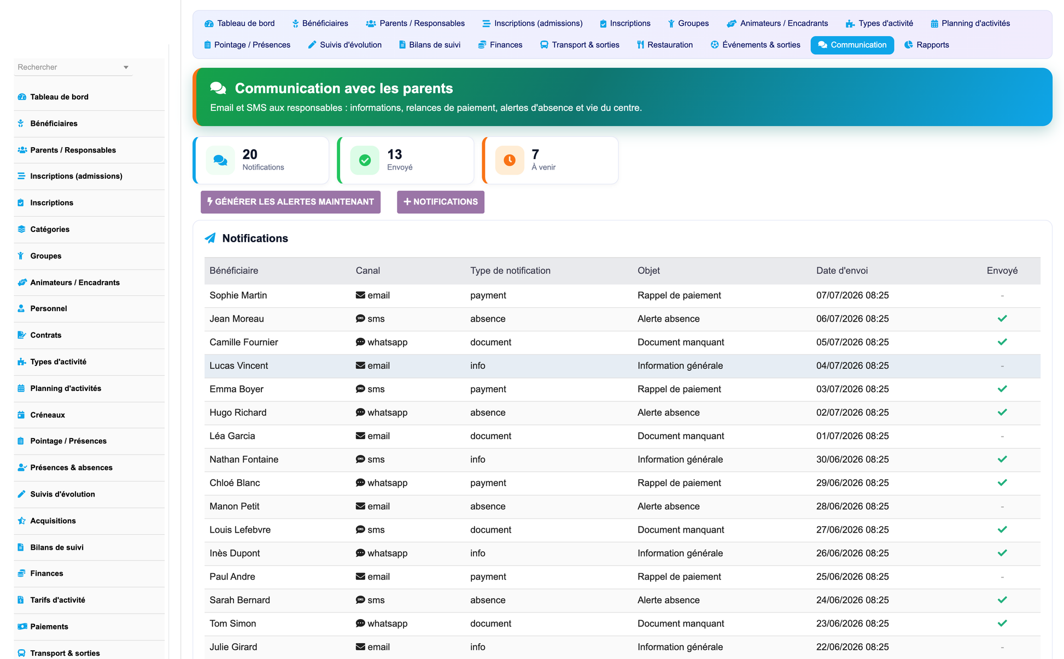Image resolution: width=1064 pixels, height=659 pixels.
Task: Click the Bénéficiaire column header
Action: (234, 271)
